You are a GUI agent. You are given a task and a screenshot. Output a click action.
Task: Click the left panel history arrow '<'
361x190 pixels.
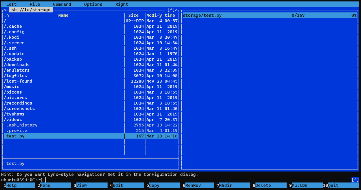(x=5, y=10)
